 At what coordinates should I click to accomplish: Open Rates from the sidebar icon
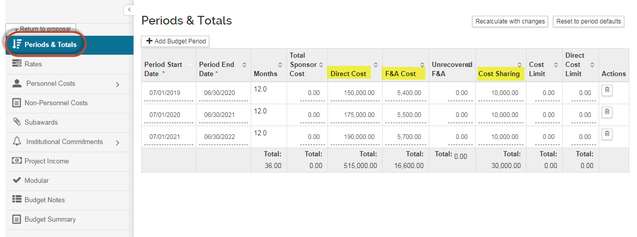coord(17,64)
